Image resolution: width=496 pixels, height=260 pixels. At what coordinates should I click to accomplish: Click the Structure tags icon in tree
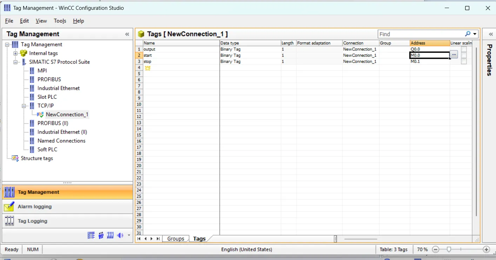pos(15,158)
